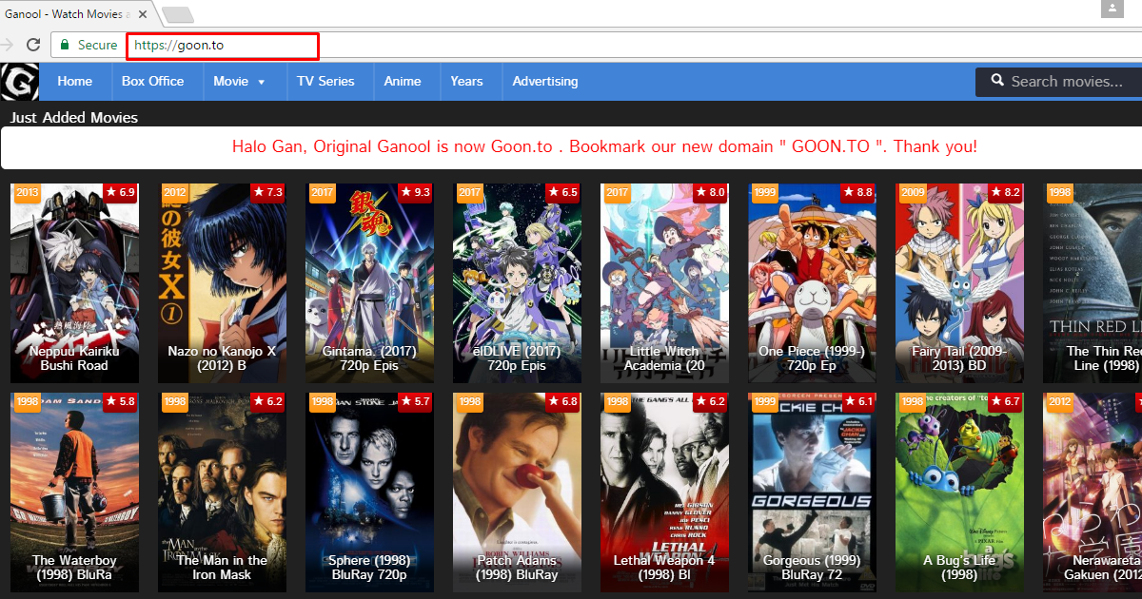Image resolution: width=1142 pixels, height=599 pixels.
Task: Open One Piece (1999-) poster
Action: tap(812, 283)
